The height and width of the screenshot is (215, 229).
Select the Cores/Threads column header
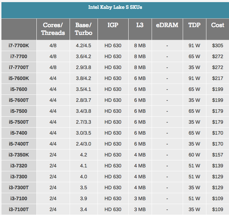53,29
